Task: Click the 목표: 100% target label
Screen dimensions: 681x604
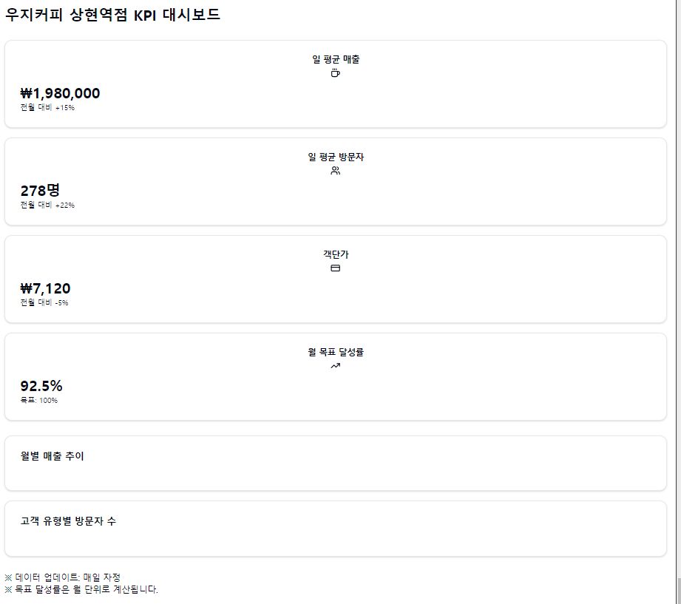Action: pyautogui.click(x=38, y=400)
